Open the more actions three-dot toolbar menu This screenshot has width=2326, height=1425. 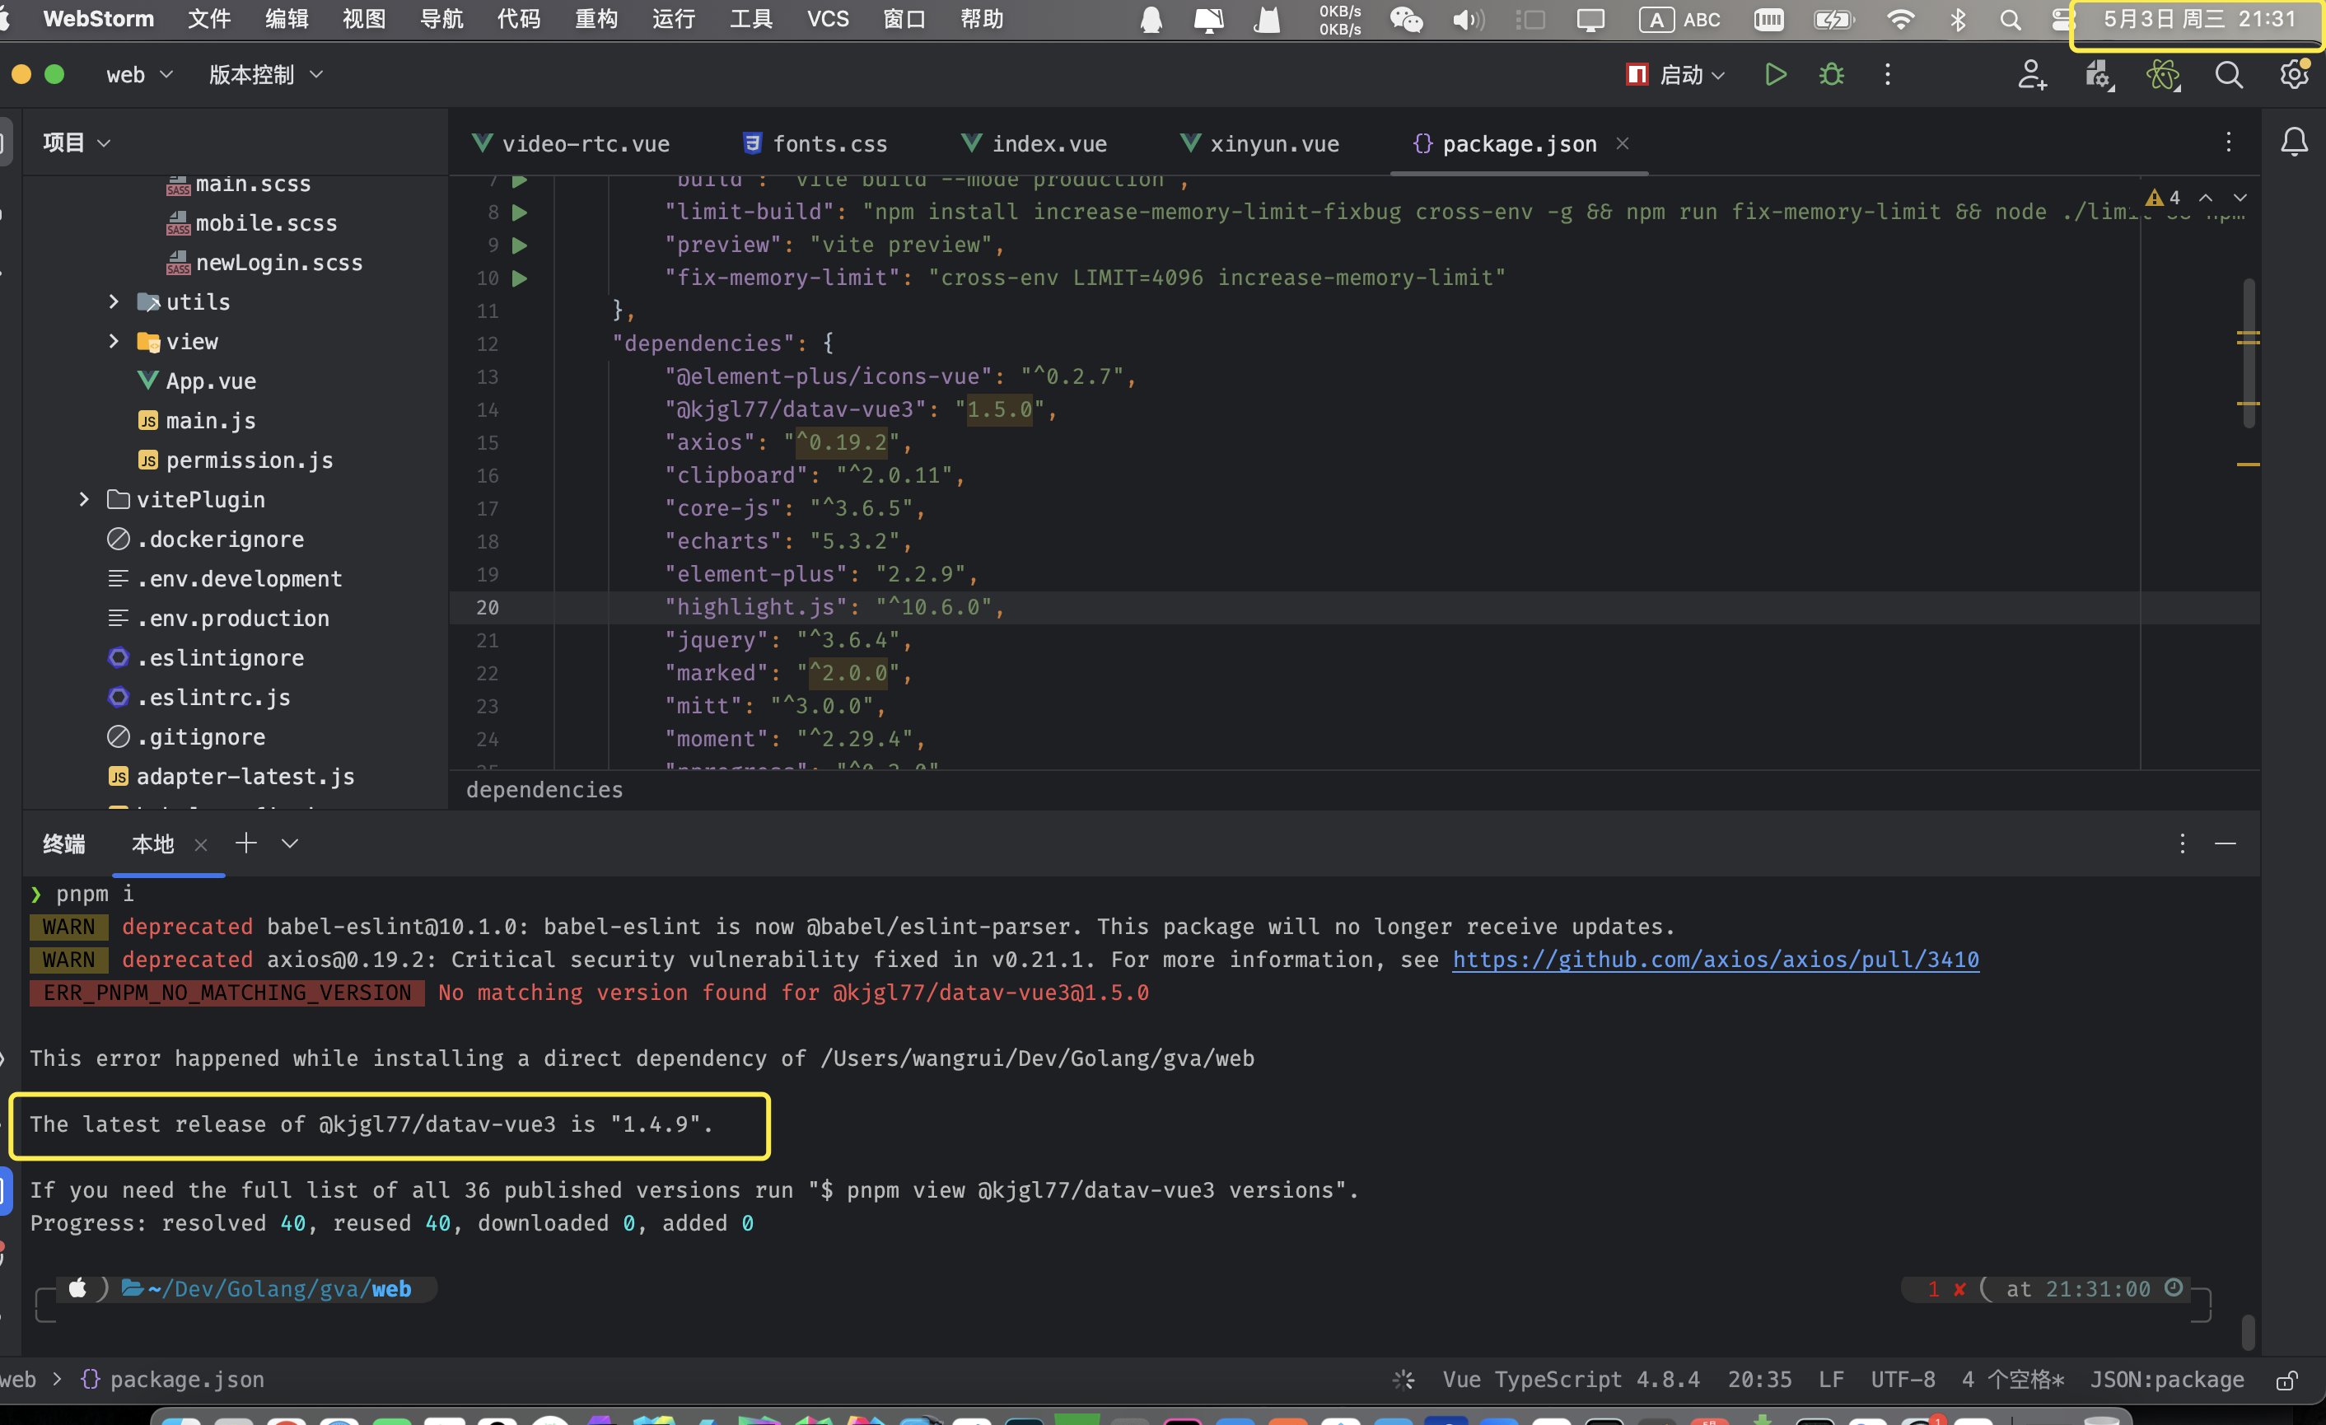[1887, 75]
